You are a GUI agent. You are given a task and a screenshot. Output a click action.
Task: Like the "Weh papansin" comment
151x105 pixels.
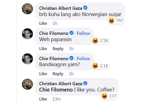click(x=43, y=49)
